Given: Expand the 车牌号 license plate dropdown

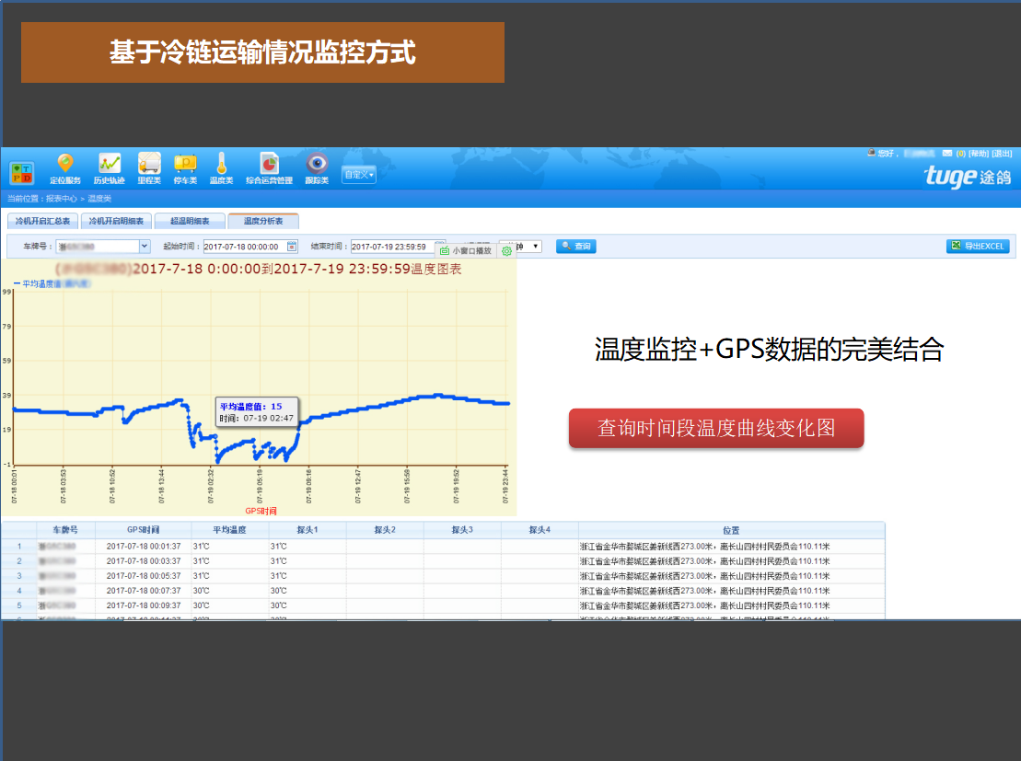Looking at the screenshot, I should [x=145, y=247].
